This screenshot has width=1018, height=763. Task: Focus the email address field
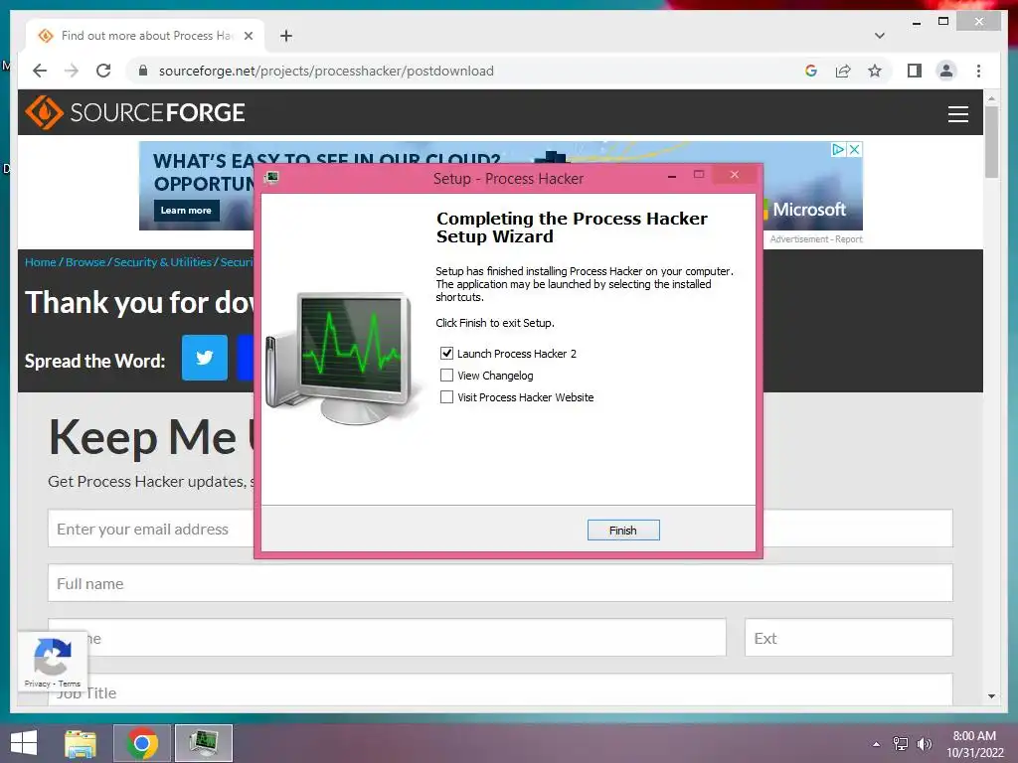coord(151,529)
